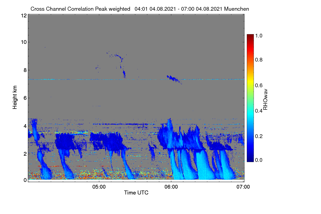321x214 pixels.
Task: Click the colorbar '0.8' value label
Action: [259, 60]
